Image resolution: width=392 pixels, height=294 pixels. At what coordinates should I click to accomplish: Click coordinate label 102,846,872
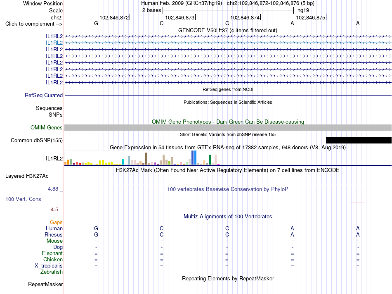[114, 17]
